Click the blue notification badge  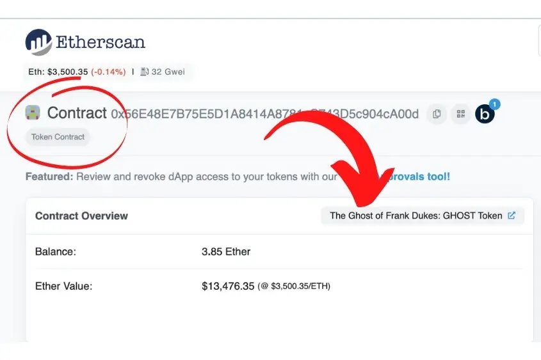[x=495, y=104]
